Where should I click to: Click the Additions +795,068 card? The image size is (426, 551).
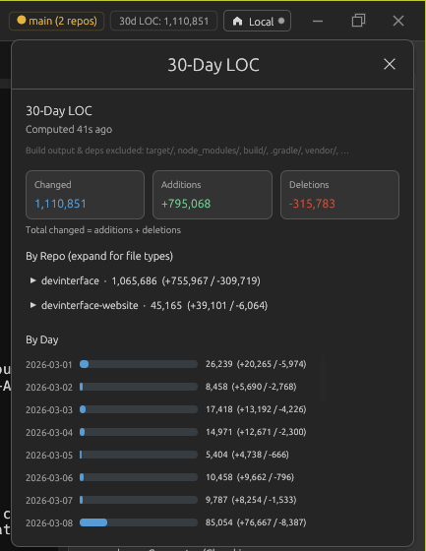213,195
